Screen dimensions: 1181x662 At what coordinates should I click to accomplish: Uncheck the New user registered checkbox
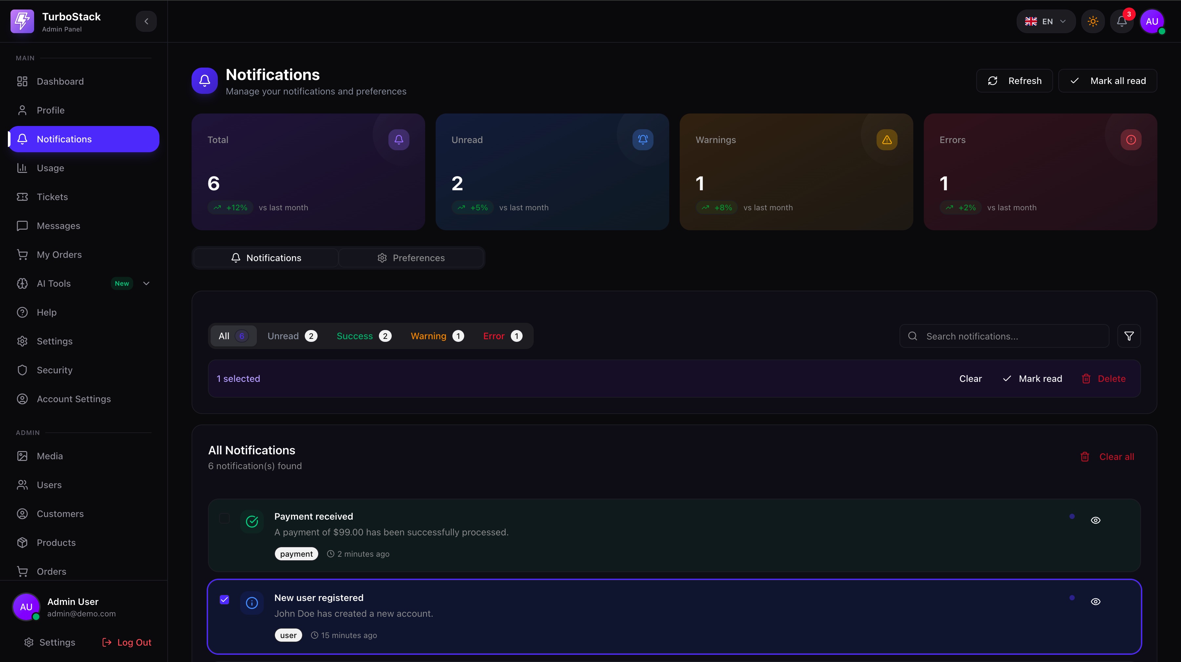tap(224, 600)
